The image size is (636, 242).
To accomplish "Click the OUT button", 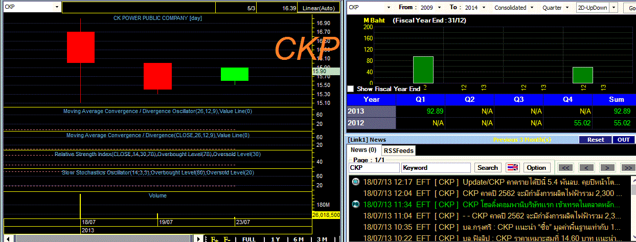I will 624,140.
